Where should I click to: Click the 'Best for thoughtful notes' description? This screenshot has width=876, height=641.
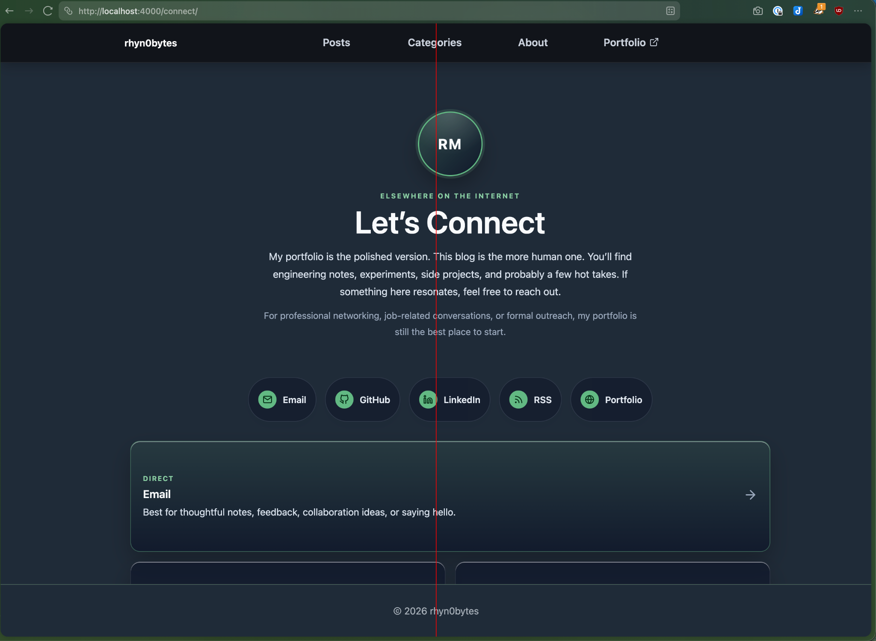point(299,512)
